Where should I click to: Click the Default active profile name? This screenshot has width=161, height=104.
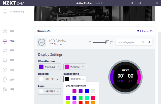click(98, 3)
